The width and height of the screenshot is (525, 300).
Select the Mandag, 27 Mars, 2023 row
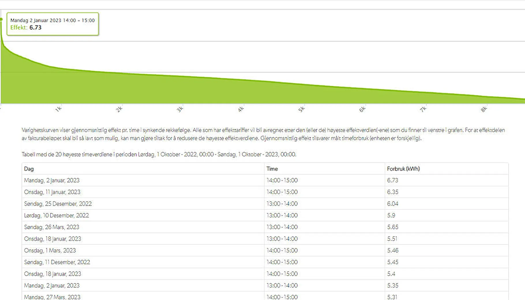(52, 297)
